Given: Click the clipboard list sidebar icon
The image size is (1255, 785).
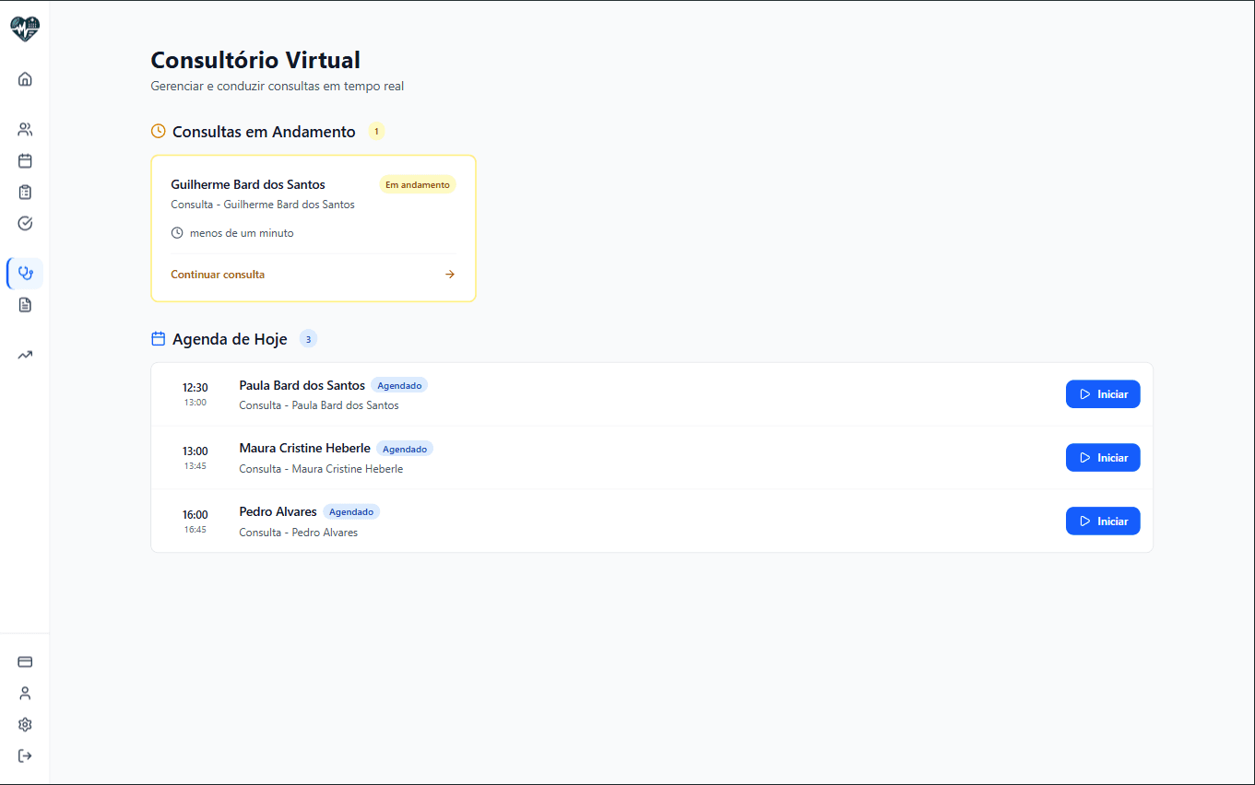Looking at the screenshot, I should (25, 193).
